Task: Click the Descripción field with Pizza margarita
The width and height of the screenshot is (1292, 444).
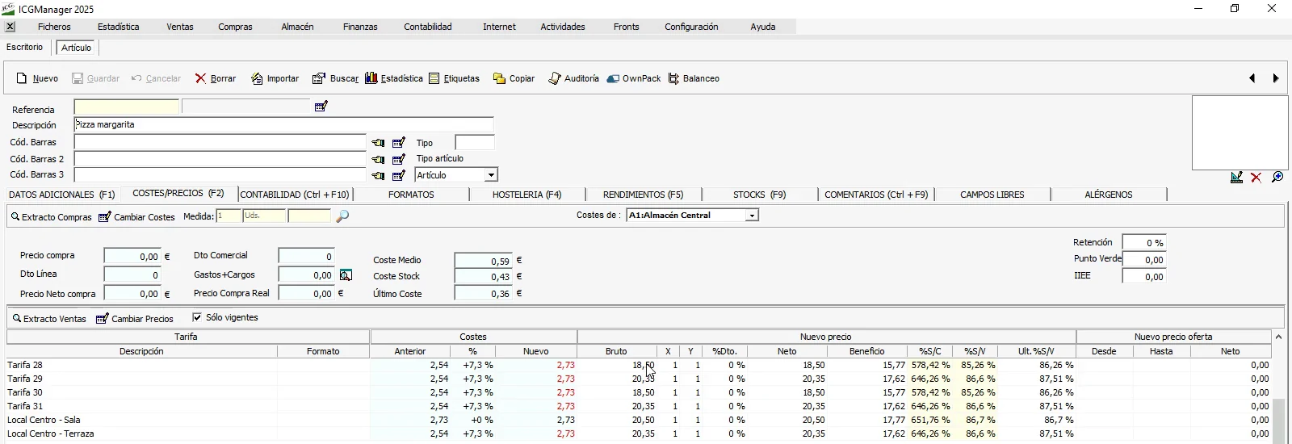Action: click(283, 125)
